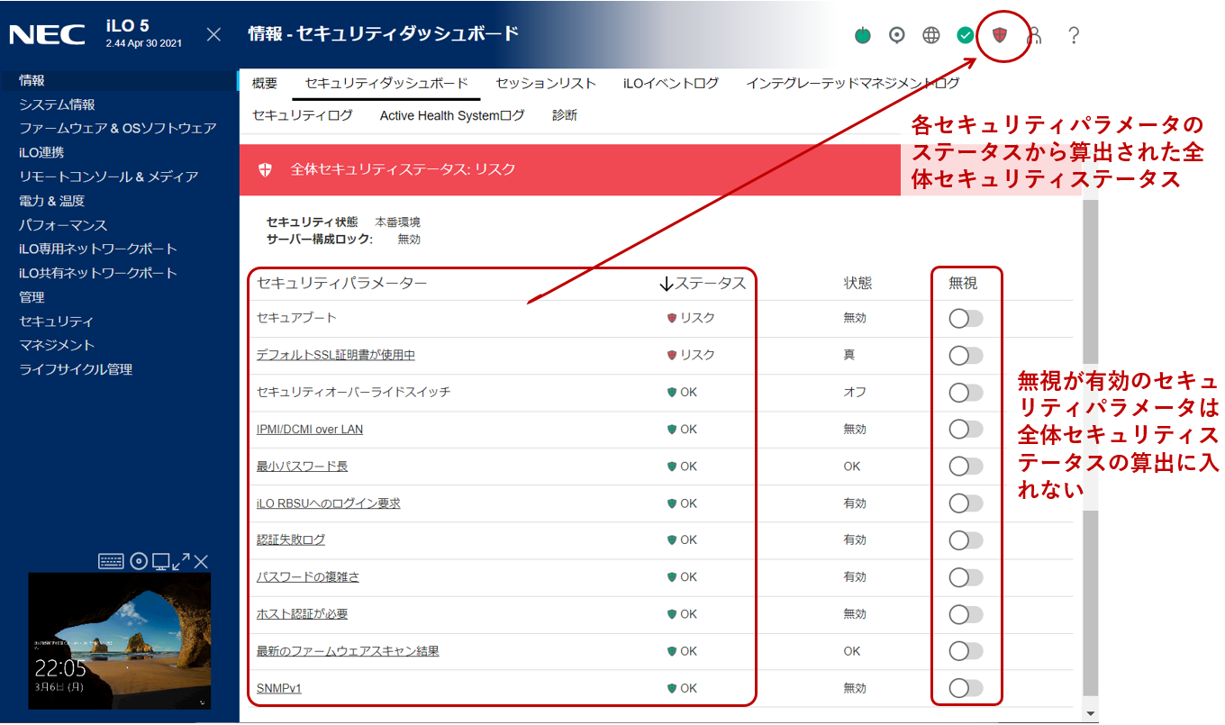1225x725 pixels.
Task: Open virtual keyboard icon above console thumbnail
Action: [x=111, y=561]
